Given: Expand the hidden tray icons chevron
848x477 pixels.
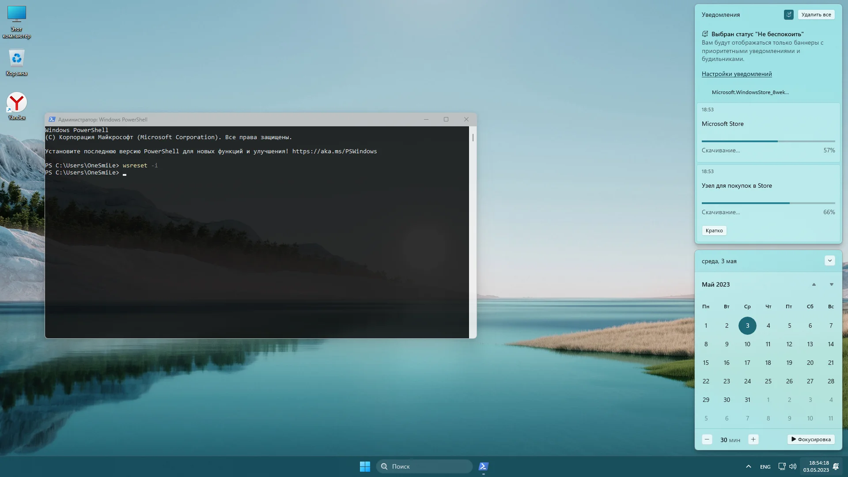Looking at the screenshot, I should pyautogui.click(x=748, y=466).
